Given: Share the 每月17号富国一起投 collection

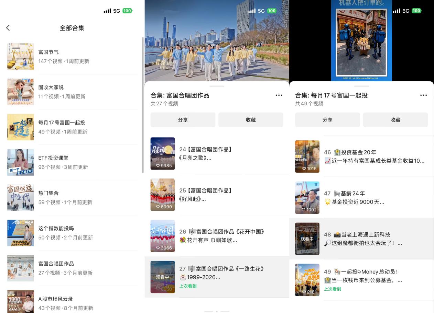Looking at the screenshot, I should pos(327,120).
